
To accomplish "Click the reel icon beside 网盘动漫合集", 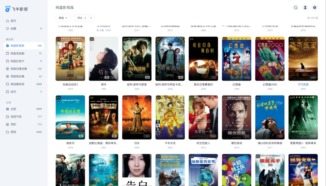I will click(8, 69).
